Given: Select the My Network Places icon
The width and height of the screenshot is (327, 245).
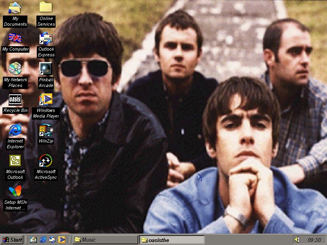Looking at the screenshot, I should point(15,68).
